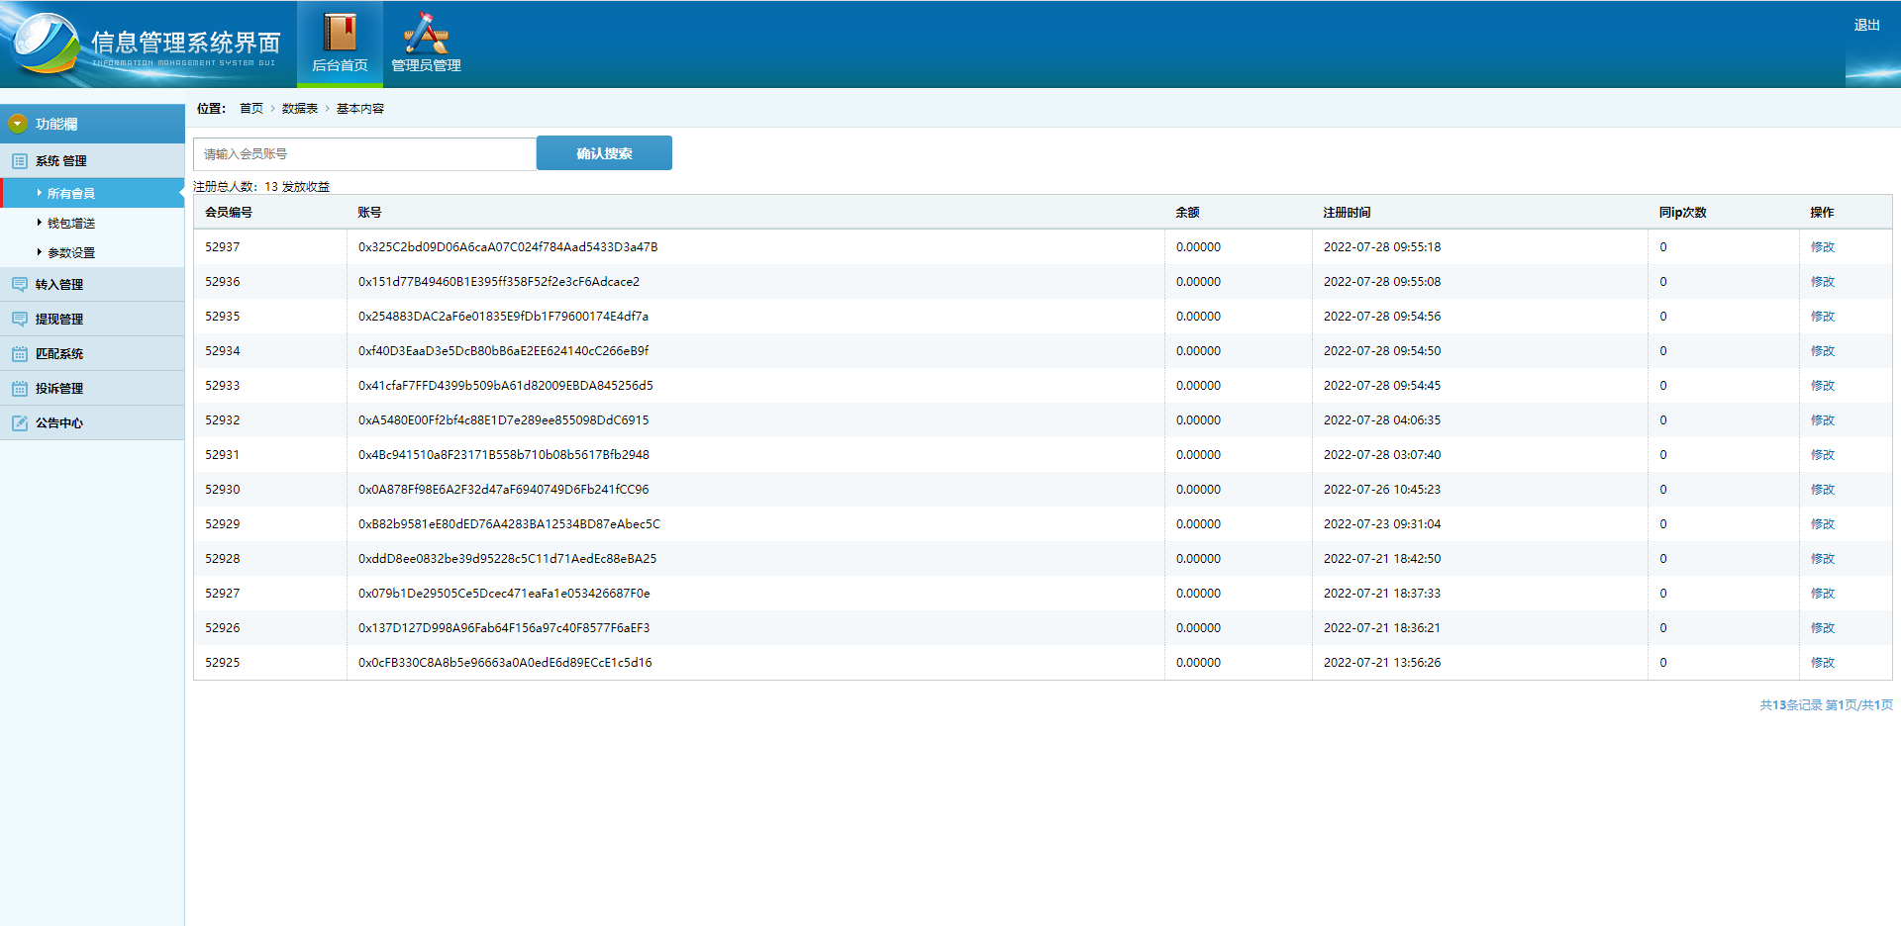Image resolution: width=1901 pixels, height=926 pixels.
Task: Click 退出 to log out
Action: coord(1866,26)
